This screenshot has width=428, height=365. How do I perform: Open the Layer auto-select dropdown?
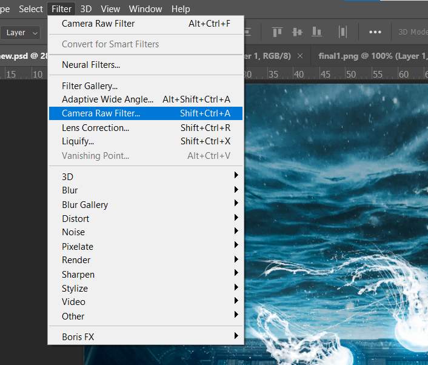[x=22, y=33]
